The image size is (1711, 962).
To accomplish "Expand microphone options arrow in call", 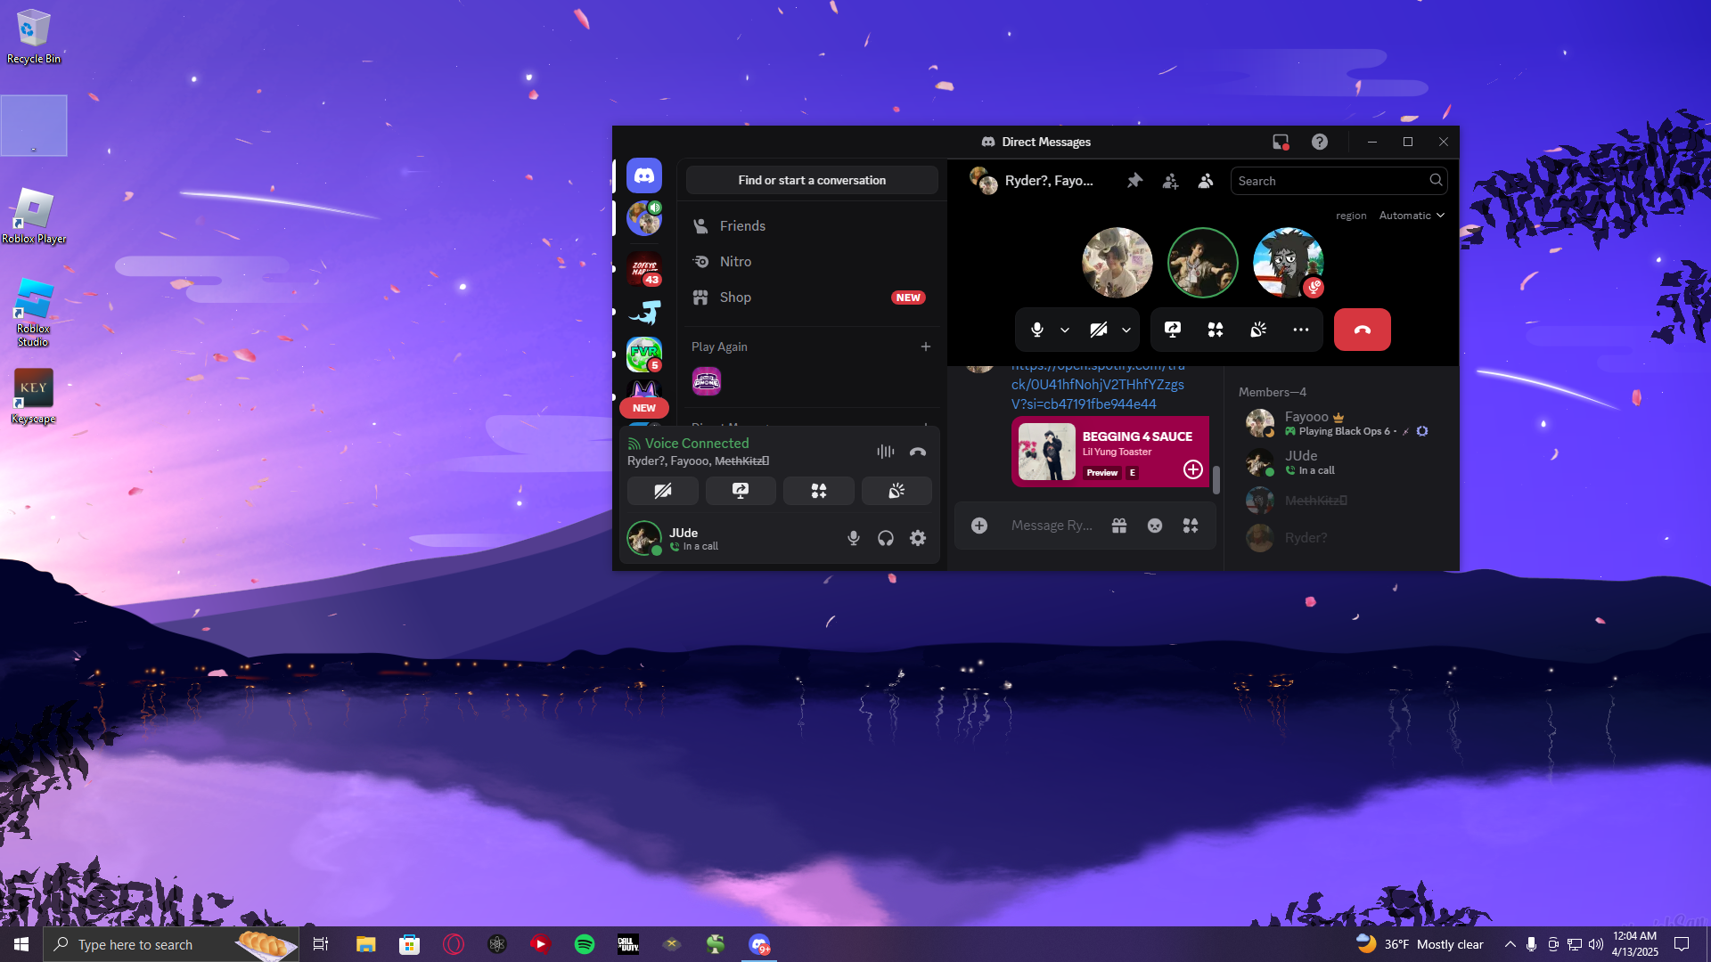I will coord(1065,330).
